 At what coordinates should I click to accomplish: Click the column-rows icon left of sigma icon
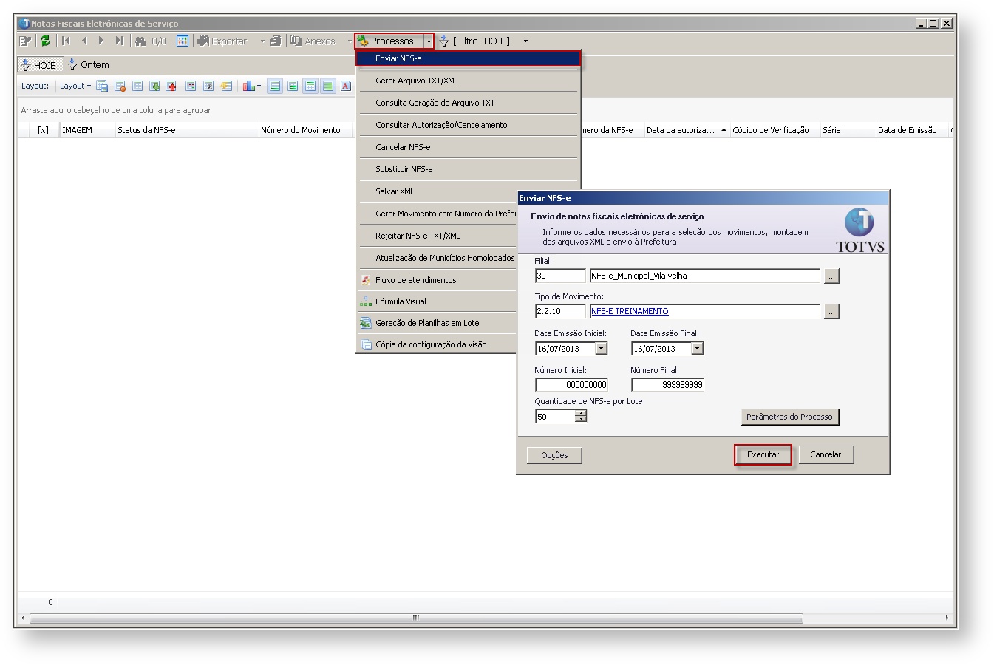click(x=191, y=86)
